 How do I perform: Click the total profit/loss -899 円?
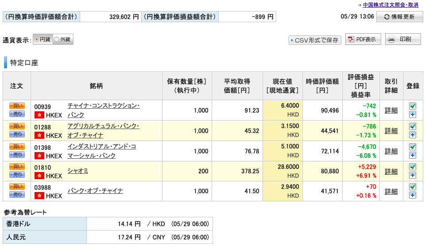point(263,17)
